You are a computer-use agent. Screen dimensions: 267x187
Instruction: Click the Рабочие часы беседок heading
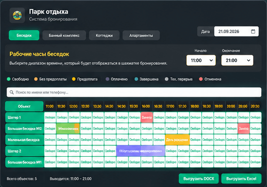pos(39,54)
